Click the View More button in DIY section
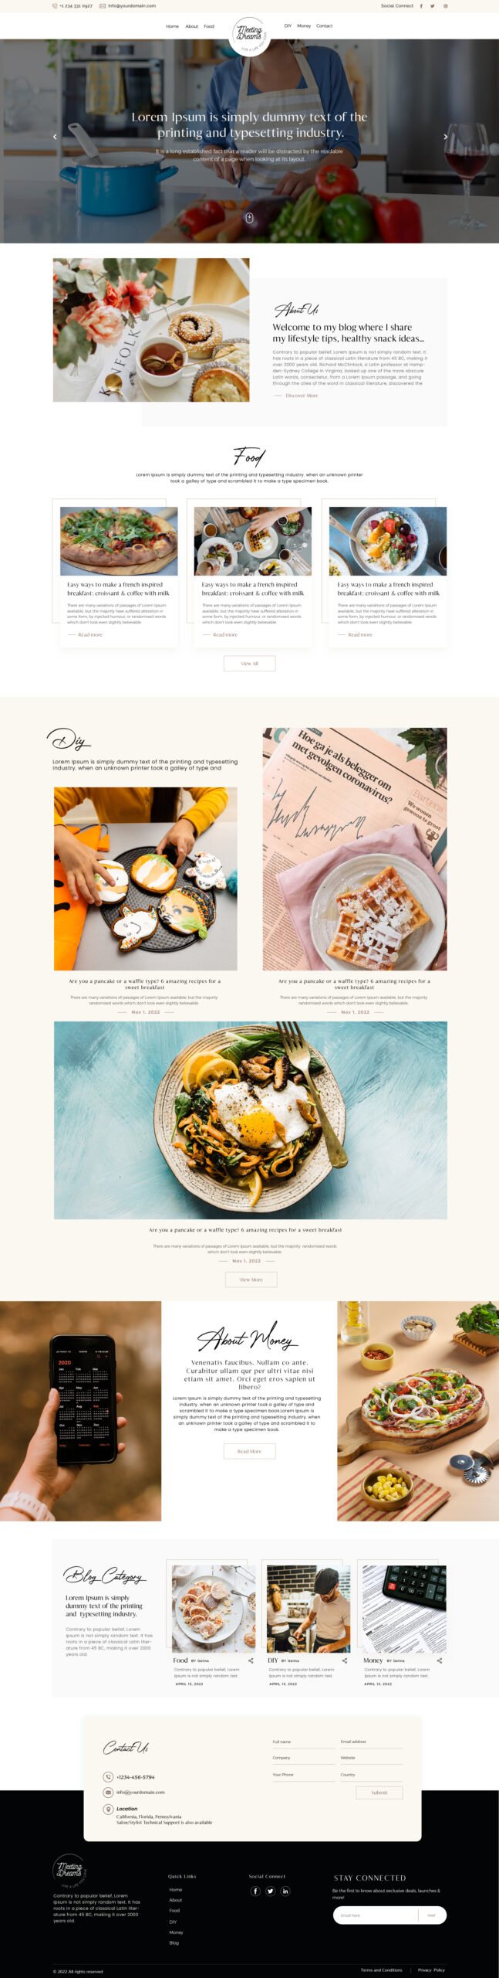This screenshot has width=499, height=1978. click(x=251, y=1280)
